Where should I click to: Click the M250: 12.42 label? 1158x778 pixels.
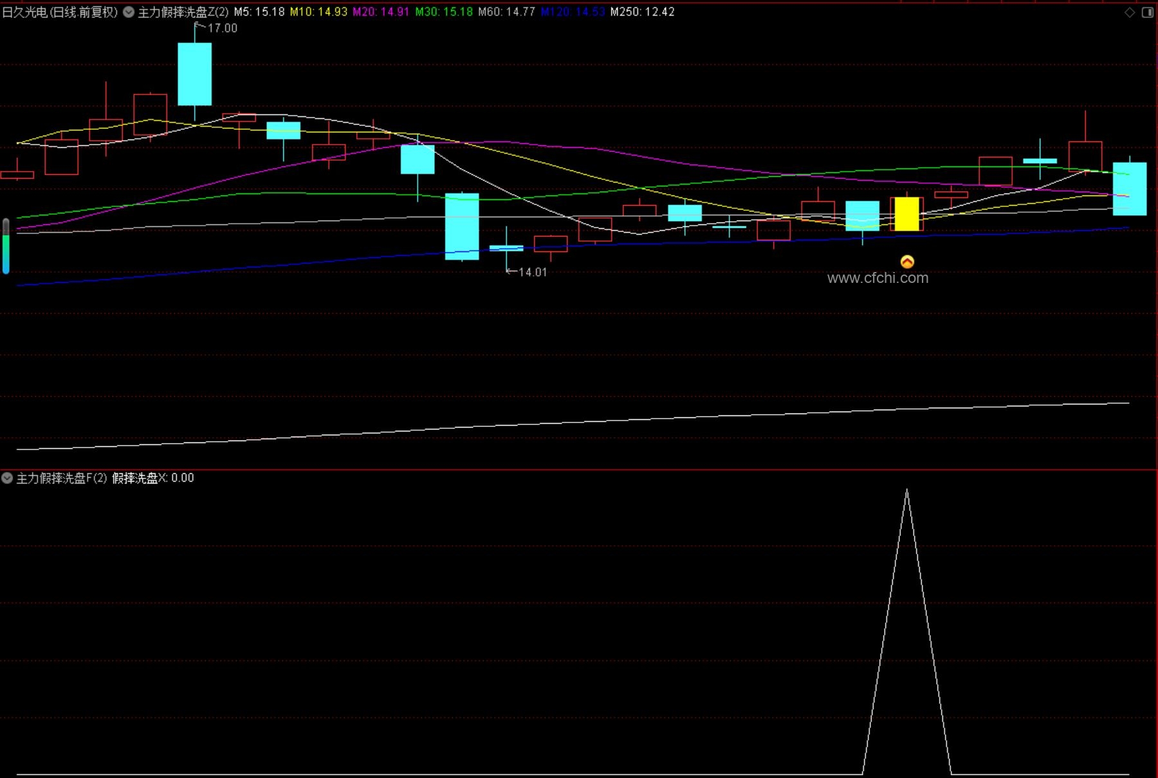pos(642,12)
